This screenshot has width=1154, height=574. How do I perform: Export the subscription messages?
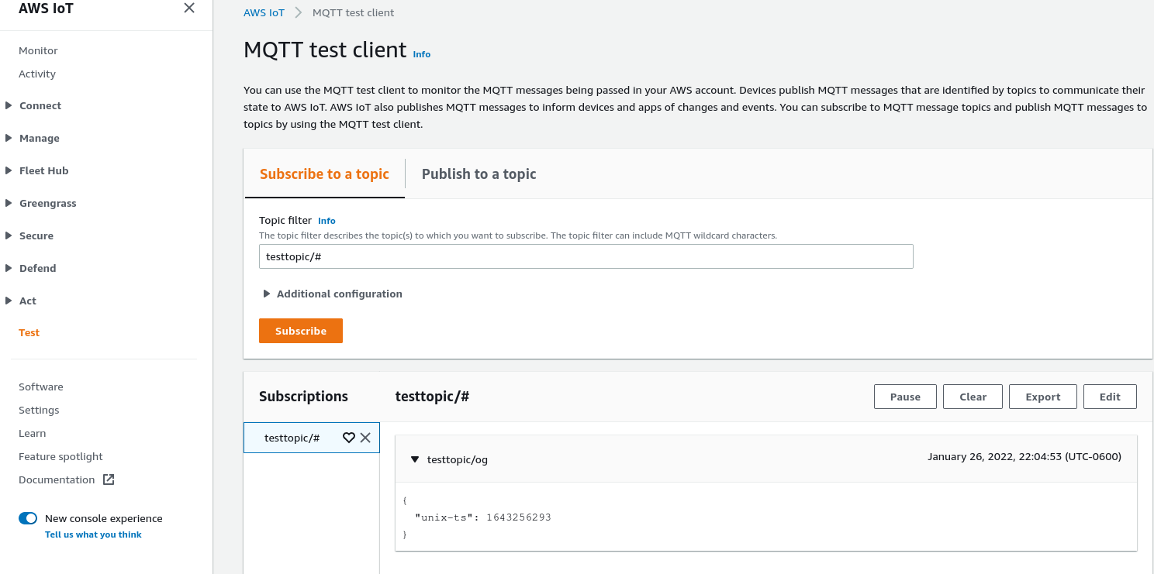1042,396
